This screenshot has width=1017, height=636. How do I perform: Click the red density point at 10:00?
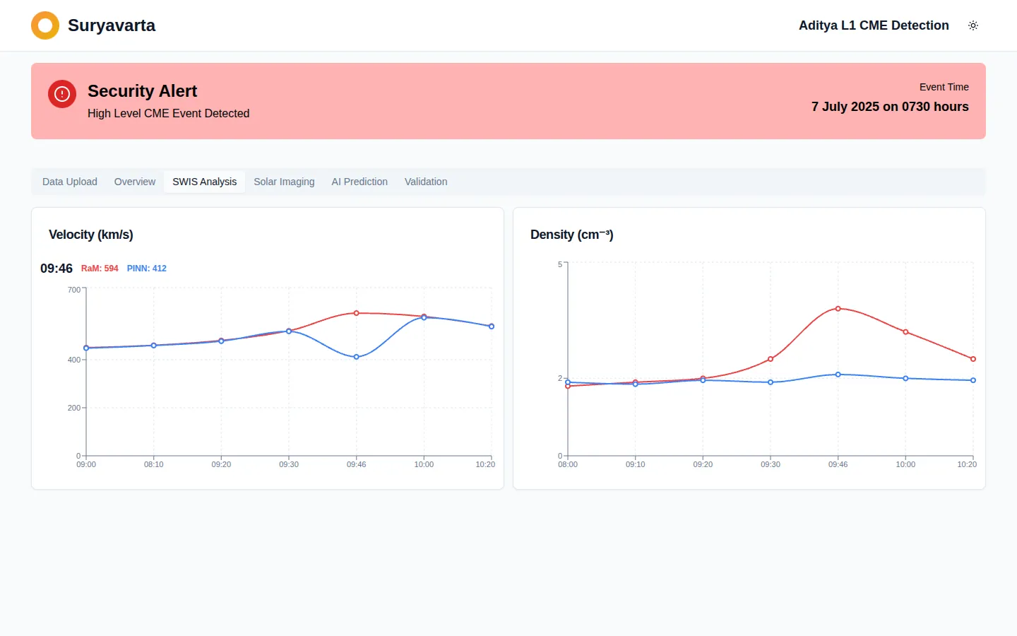coord(905,332)
